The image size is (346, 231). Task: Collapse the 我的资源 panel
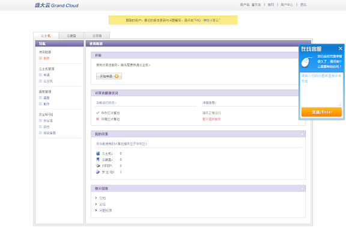click(x=302, y=134)
